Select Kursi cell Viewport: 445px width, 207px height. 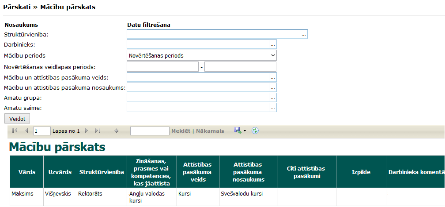click(198, 197)
